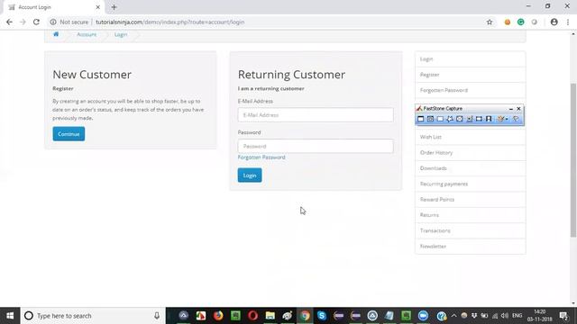The image size is (577, 324).
Task: Click the green extension icon in Chrome toolbar
Action: (x=521, y=22)
